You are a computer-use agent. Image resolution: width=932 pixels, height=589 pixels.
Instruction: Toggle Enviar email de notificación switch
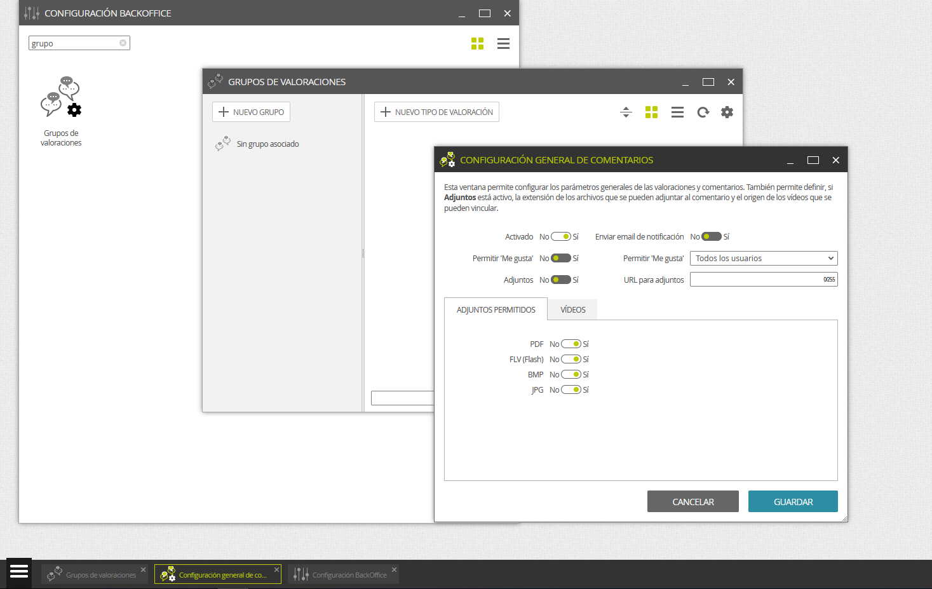pos(712,236)
